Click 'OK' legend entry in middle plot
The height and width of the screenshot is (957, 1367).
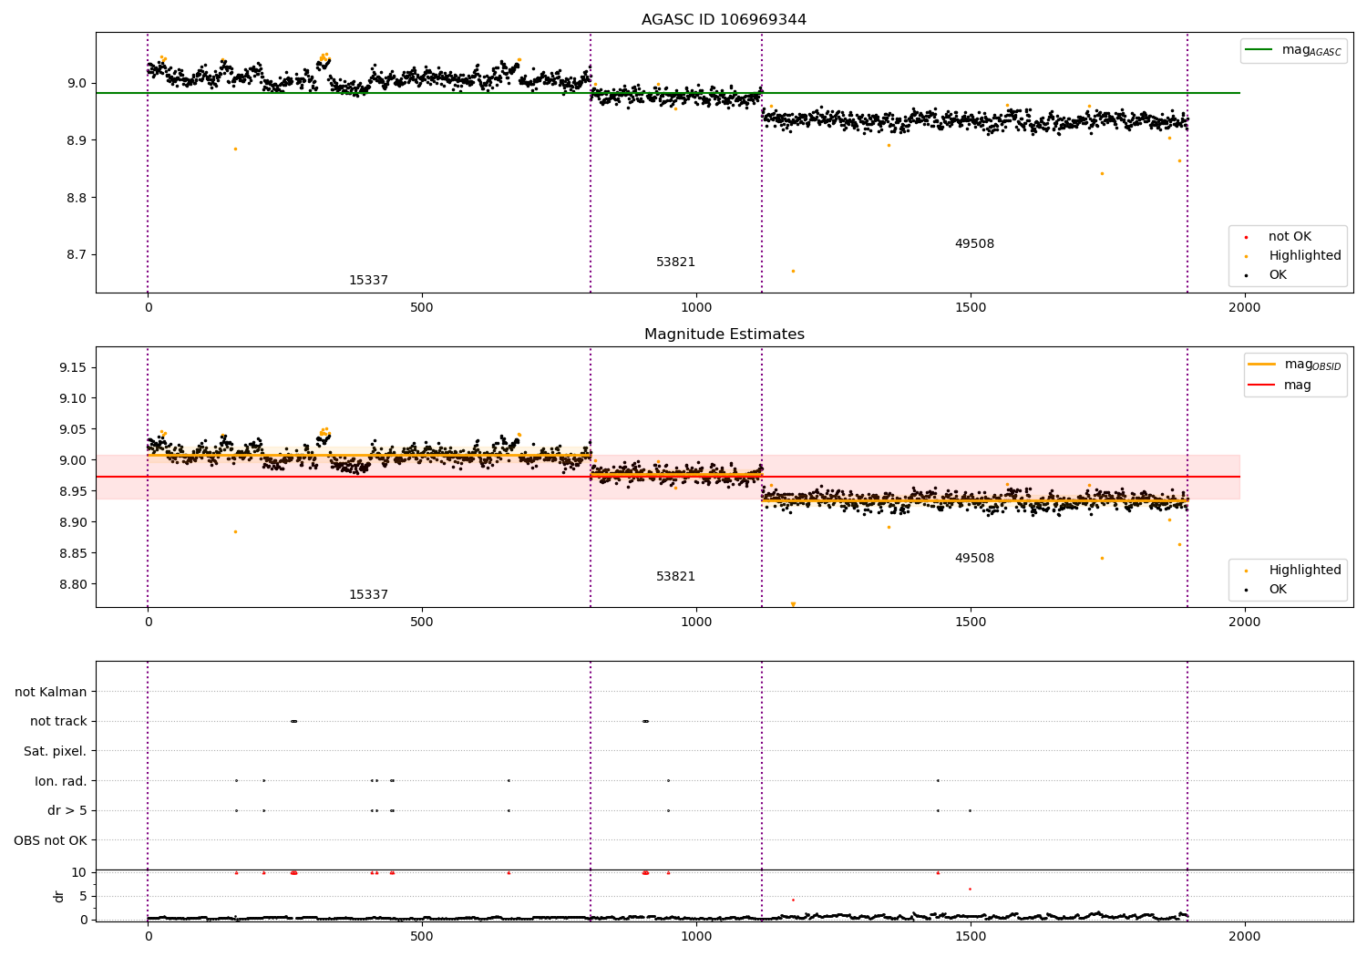1278,590
